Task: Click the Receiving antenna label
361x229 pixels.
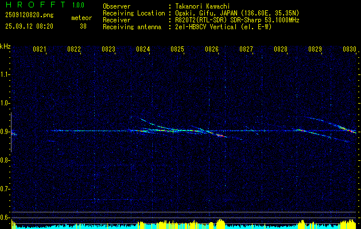Action: [x=132, y=27]
